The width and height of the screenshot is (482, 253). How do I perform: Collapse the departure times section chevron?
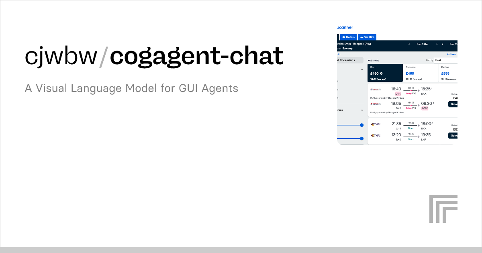tap(361, 110)
